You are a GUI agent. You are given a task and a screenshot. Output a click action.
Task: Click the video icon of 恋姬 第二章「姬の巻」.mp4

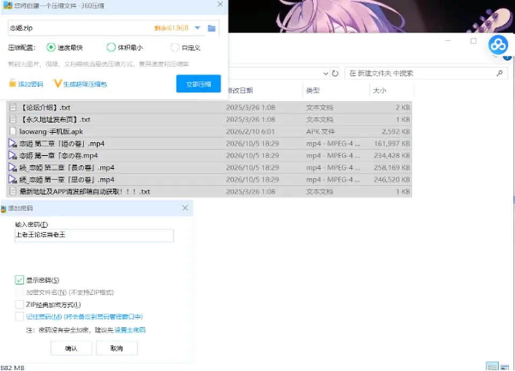[x=12, y=144]
